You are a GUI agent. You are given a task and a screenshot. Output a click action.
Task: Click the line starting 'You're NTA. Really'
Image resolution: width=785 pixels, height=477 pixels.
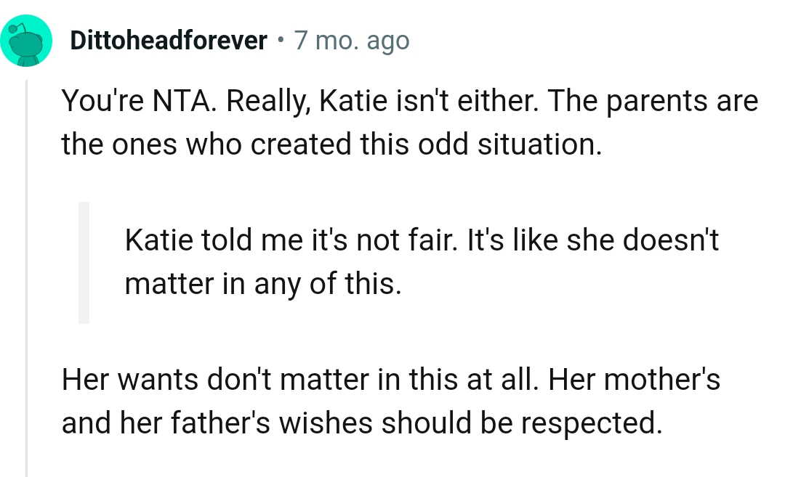tap(409, 101)
